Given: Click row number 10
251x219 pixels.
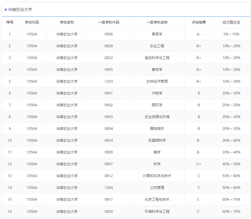Looking at the screenshot, I should (10, 140).
